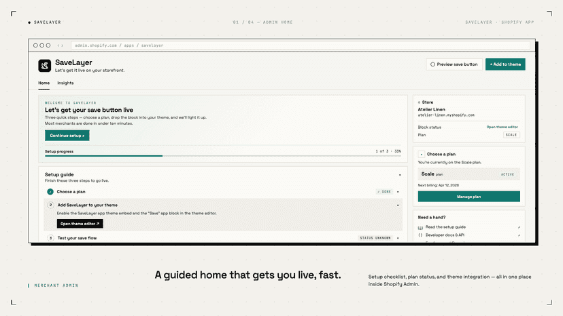The image size is (563, 316).
Task: Click the Store card icon
Action: pos(419,102)
